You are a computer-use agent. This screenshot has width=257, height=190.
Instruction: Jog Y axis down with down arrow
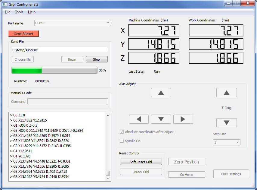click(161, 119)
